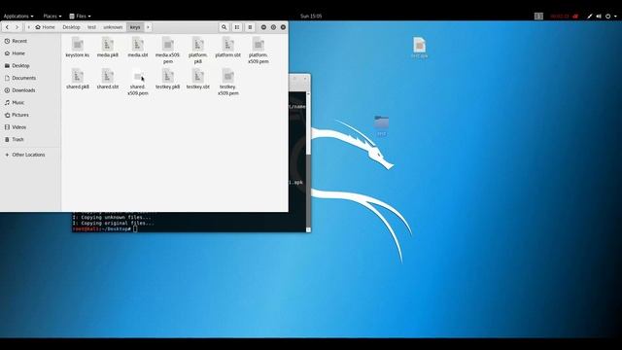Select the testkey.x509.pem file icon

[228, 76]
